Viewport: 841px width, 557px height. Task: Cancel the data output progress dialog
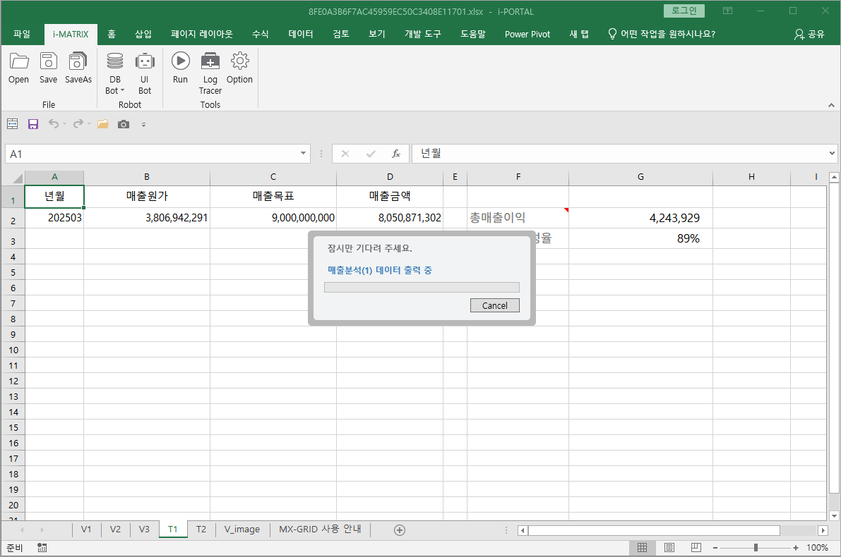pyautogui.click(x=494, y=305)
